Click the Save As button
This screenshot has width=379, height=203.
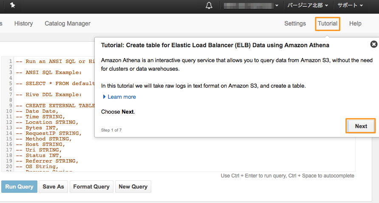tap(53, 186)
